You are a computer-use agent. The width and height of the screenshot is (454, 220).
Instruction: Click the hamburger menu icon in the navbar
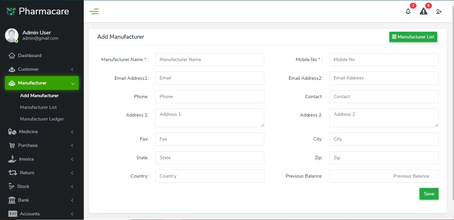tap(94, 11)
